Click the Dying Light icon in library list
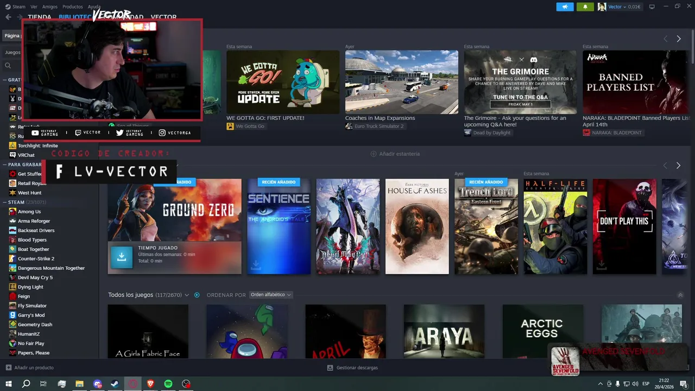 coord(12,287)
